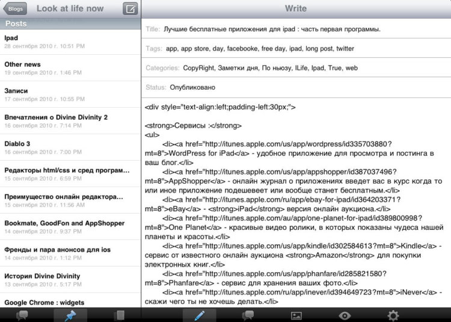Screen dimensions: 451x322
Task: Open Редакторы html/css post
Action: point(70,174)
